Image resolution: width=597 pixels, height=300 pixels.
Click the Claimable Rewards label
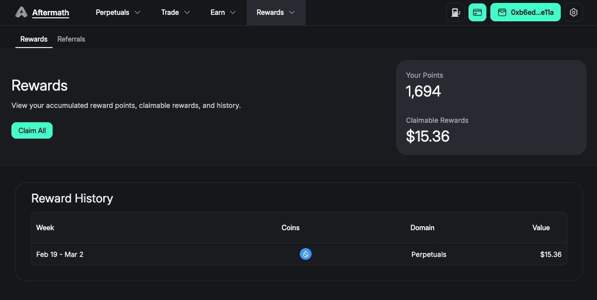(x=437, y=120)
